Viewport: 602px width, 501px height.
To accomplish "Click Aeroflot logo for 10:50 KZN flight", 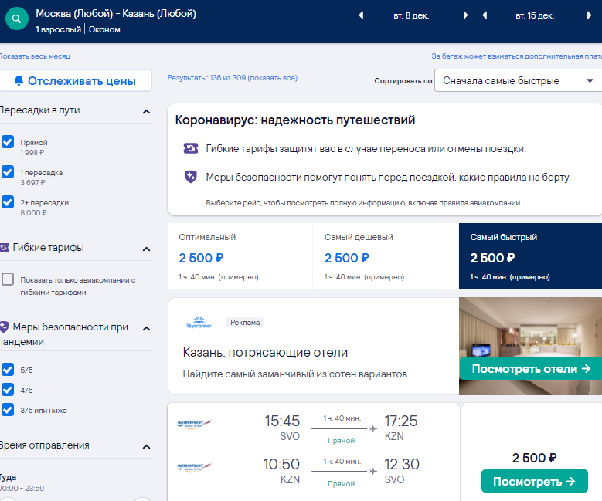I will click(194, 467).
